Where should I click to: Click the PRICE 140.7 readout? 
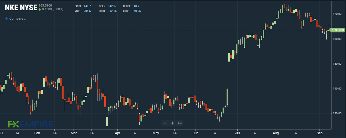tap(83, 6)
